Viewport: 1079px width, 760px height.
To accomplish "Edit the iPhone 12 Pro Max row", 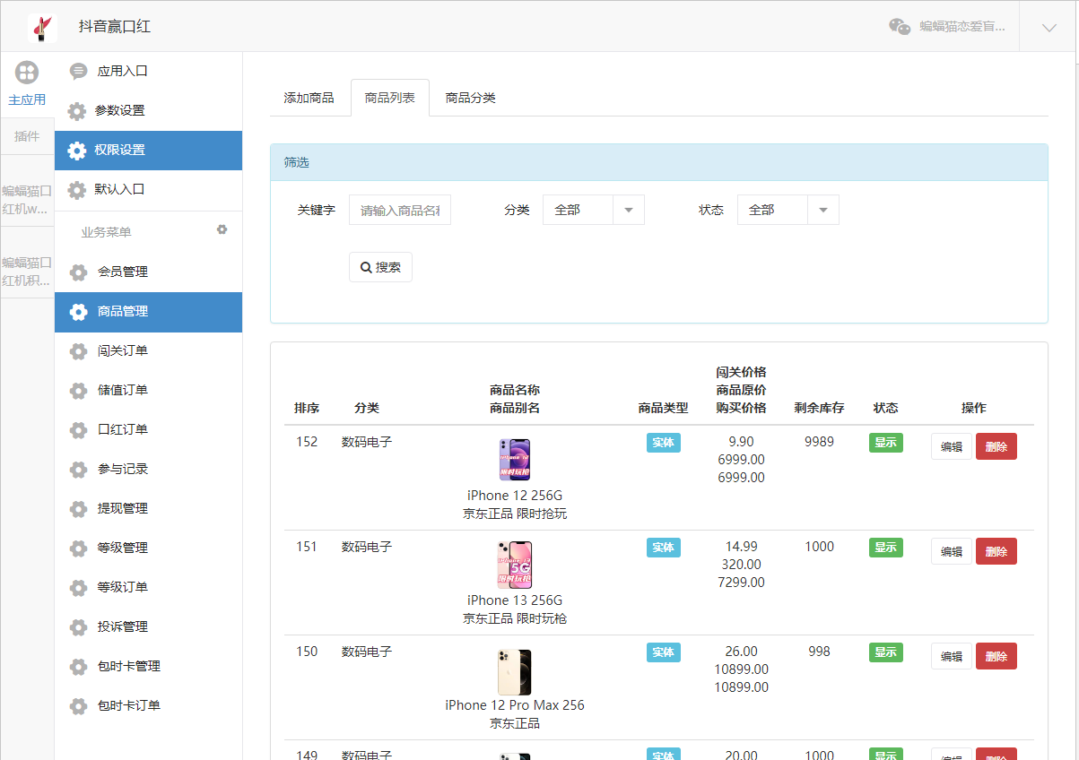I will click(x=952, y=656).
